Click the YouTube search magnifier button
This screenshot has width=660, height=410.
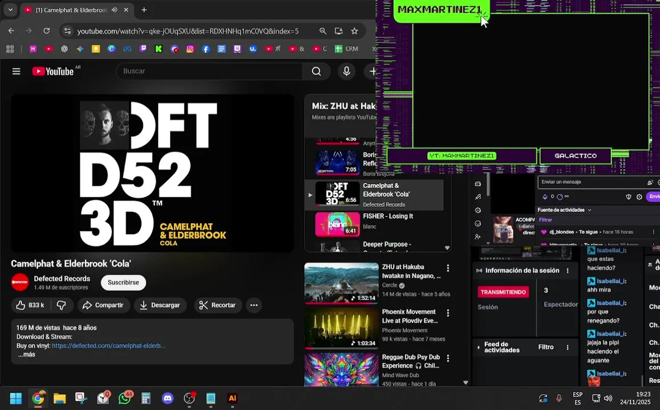(x=316, y=71)
